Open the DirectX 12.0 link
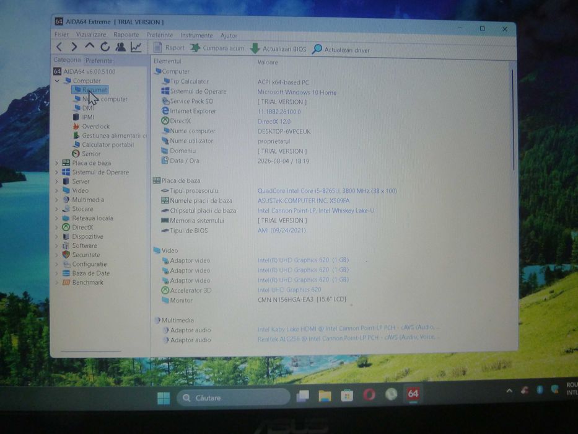578x434 pixels. pyautogui.click(x=274, y=122)
